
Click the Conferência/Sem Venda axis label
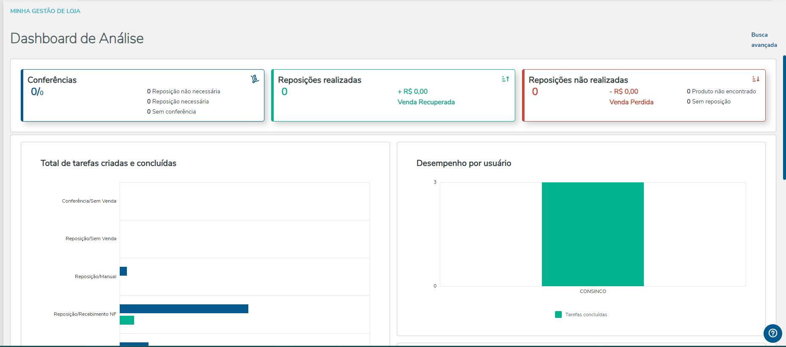click(89, 201)
